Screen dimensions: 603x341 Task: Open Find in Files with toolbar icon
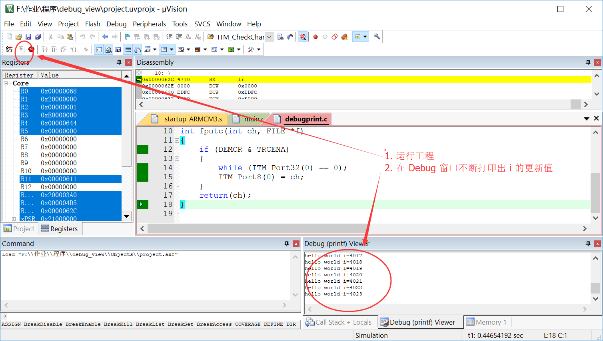(281, 36)
